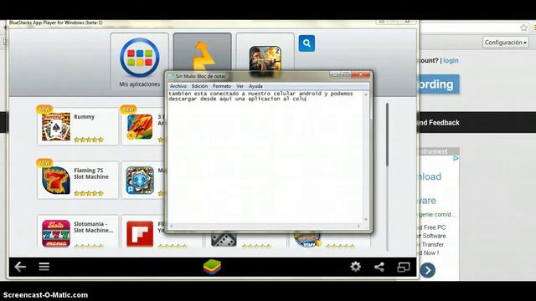The height and width of the screenshot is (301, 536).
Task: Open the Edición menu in Notepad
Action: pos(199,86)
